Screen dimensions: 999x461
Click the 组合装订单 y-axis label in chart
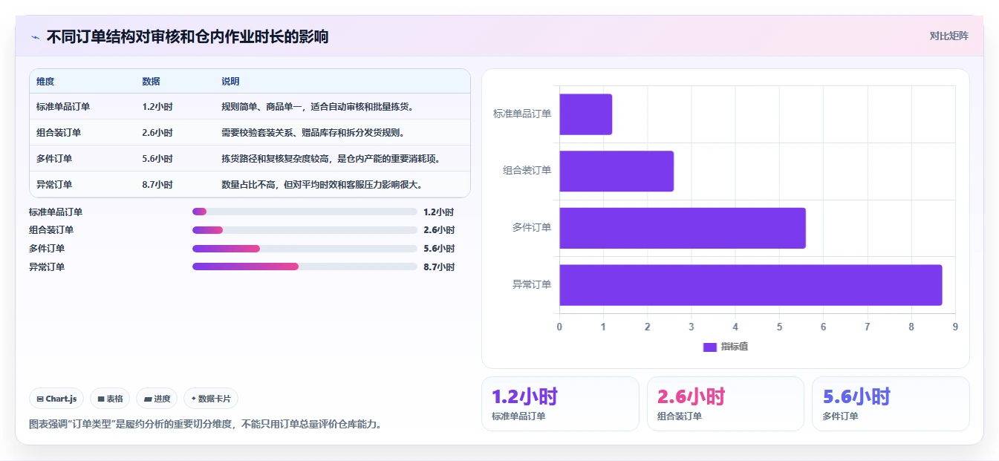[527, 171]
